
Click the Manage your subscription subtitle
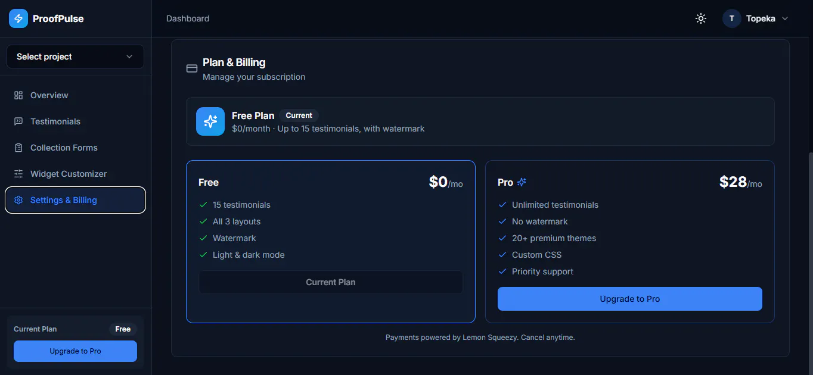[x=254, y=77]
